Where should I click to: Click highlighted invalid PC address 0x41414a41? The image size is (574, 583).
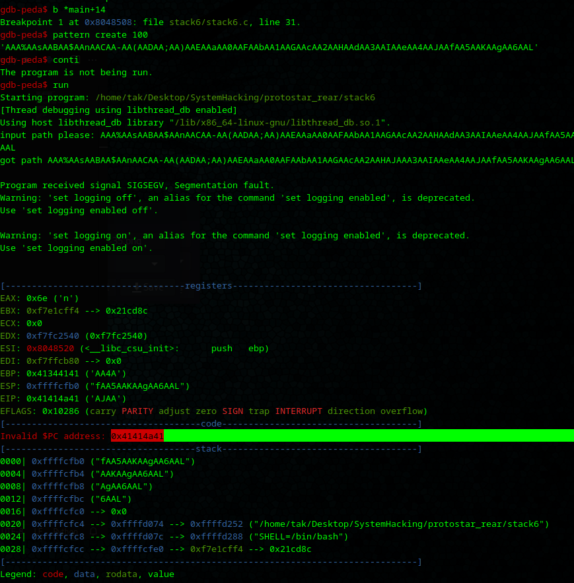point(137,436)
